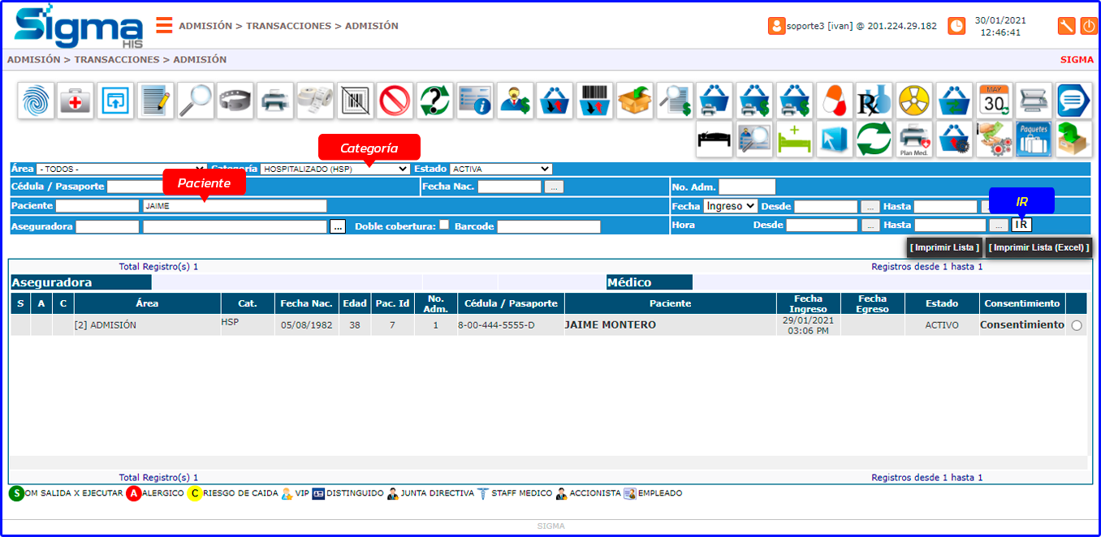Image resolution: width=1101 pixels, height=537 pixels.
Task: Click the green arrows question mark icon
Action: pos(434,101)
